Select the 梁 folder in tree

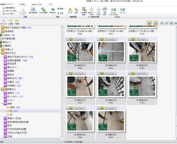[10, 115]
